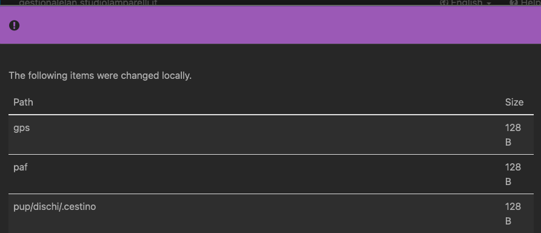Click the dropdown caret next to English
This screenshot has width=541, height=233.
click(489, 3)
